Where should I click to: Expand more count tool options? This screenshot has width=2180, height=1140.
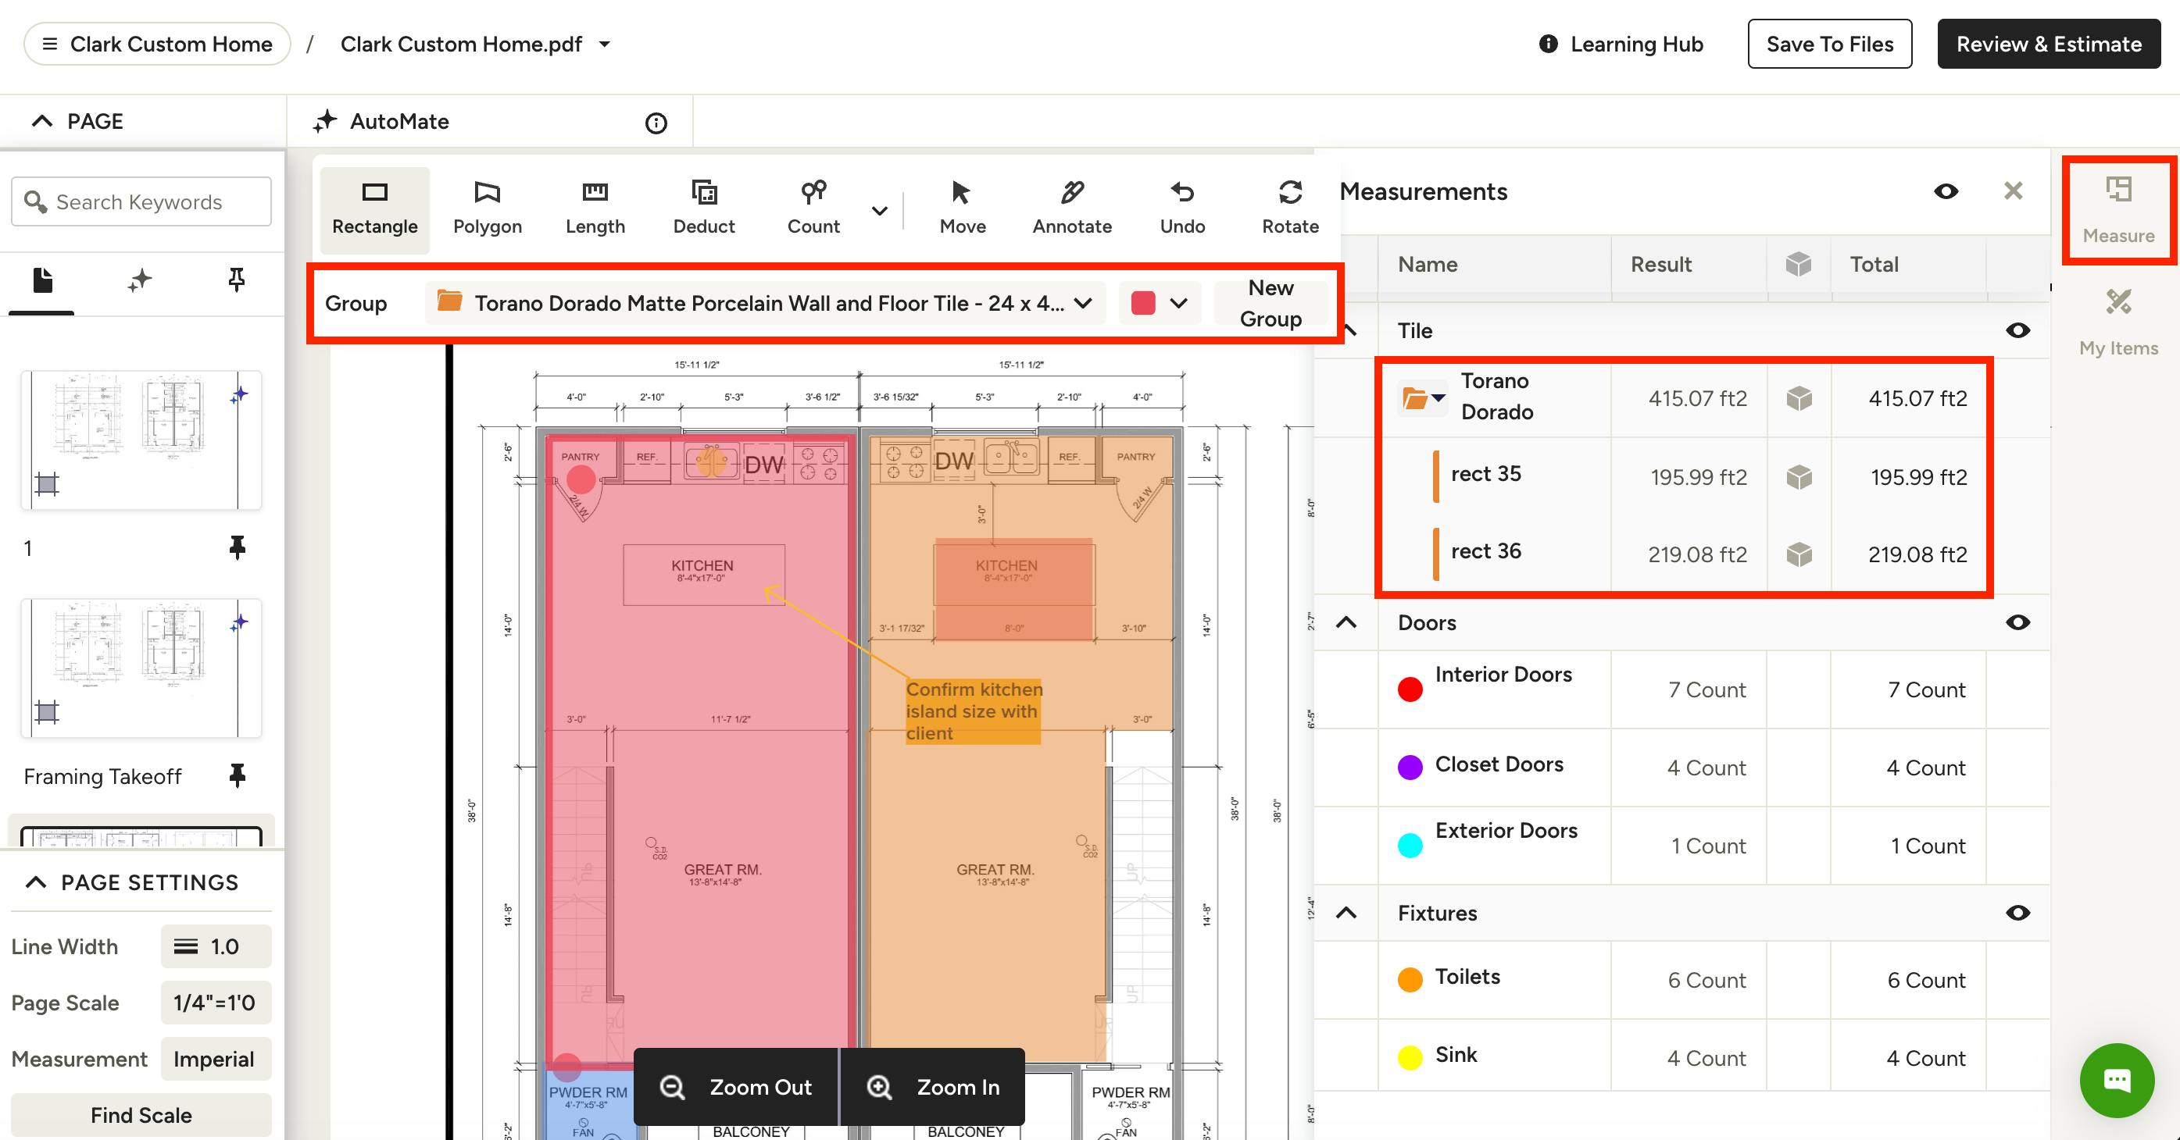click(880, 211)
